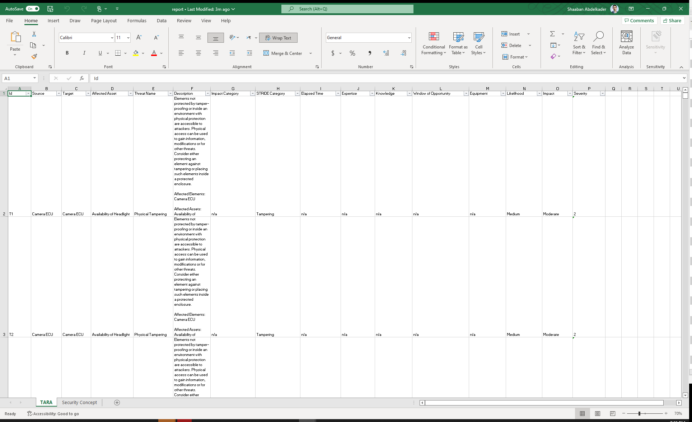The width and height of the screenshot is (692, 422).
Task: Switch to the Formulas ribbon tab
Action: 137,20
